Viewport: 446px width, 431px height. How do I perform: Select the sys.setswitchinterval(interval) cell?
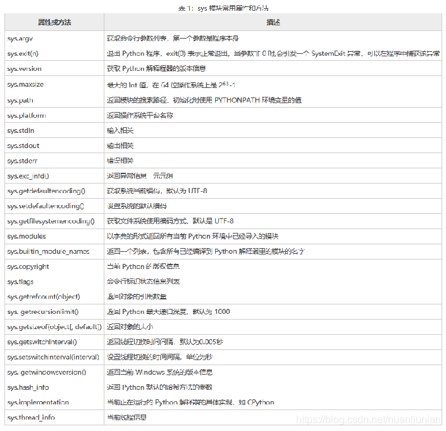tap(53, 357)
